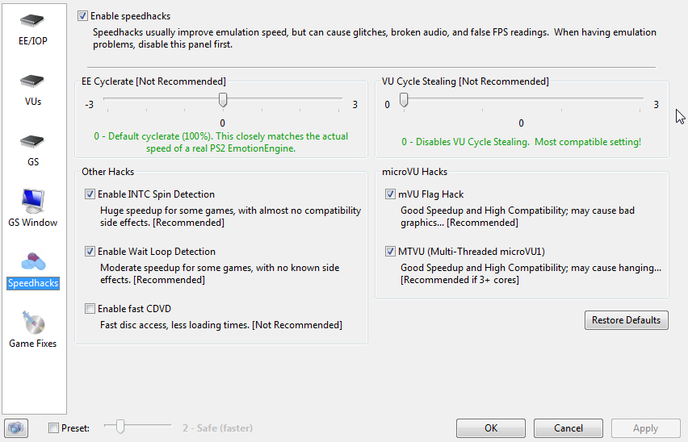The width and height of the screenshot is (688, 442).
Task: Confirm settings with the OK button
Action: [490, 428]
